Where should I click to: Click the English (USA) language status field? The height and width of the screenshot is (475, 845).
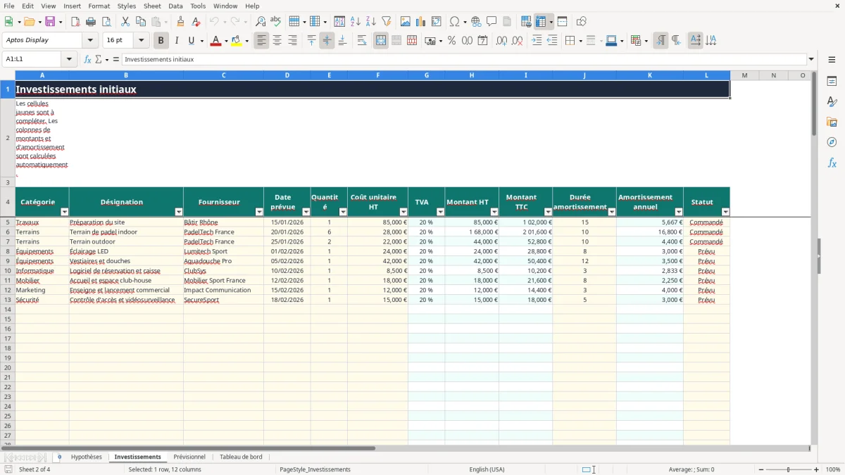[x=487, y=469]
